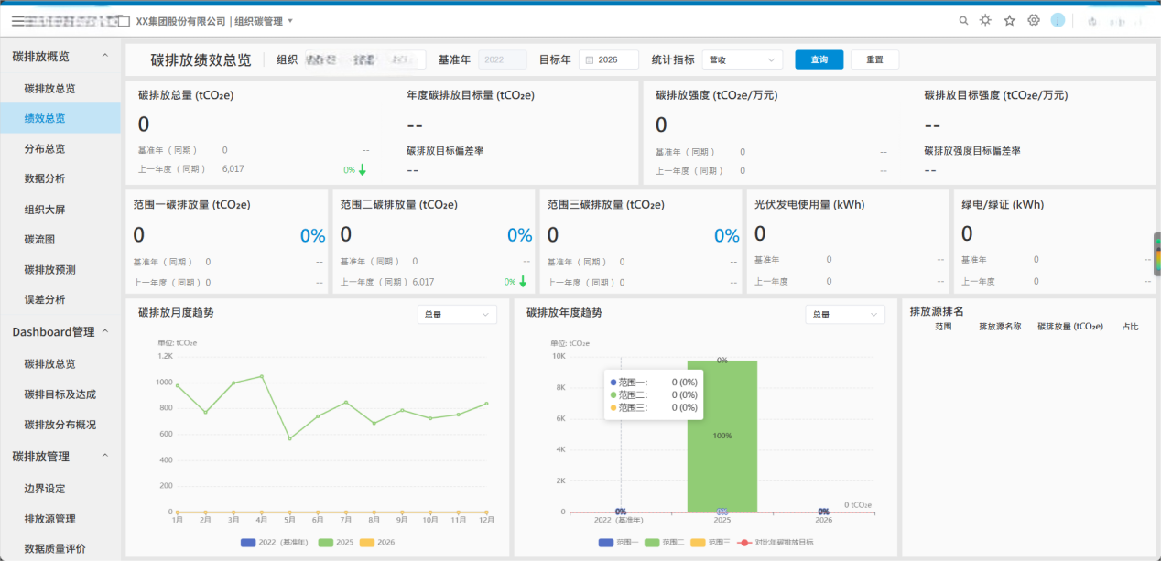1161x561 pixels.
Task: Click the 范围 column header in 排放源排名
Action: click(x=943, y=327)
